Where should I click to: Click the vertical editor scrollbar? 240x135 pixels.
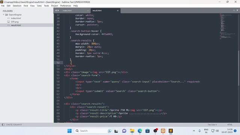(x=238, y=68)
